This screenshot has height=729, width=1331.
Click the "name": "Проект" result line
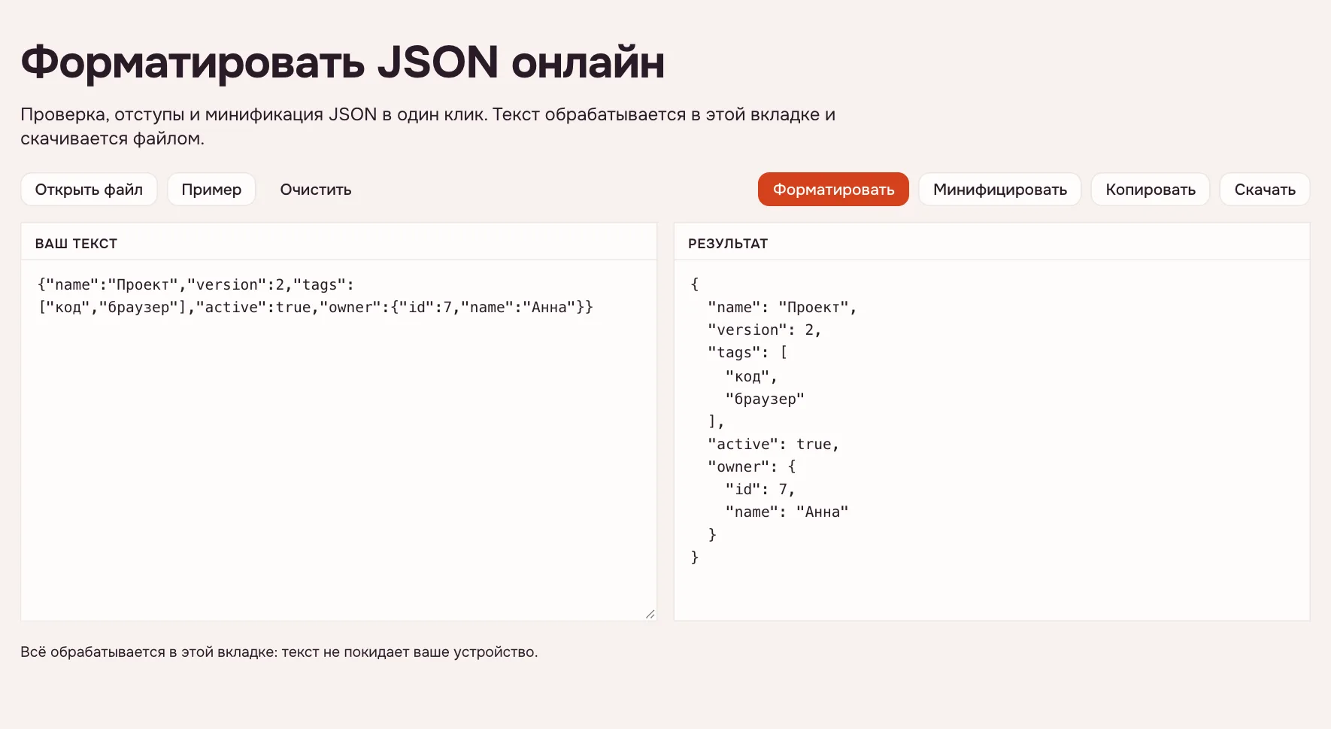(782, 307)
